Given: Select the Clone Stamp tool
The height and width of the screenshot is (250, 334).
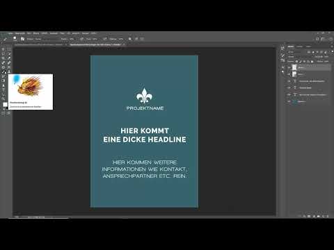Looking at the screenshot, I should pyautogui.click(x=9, y=72).
